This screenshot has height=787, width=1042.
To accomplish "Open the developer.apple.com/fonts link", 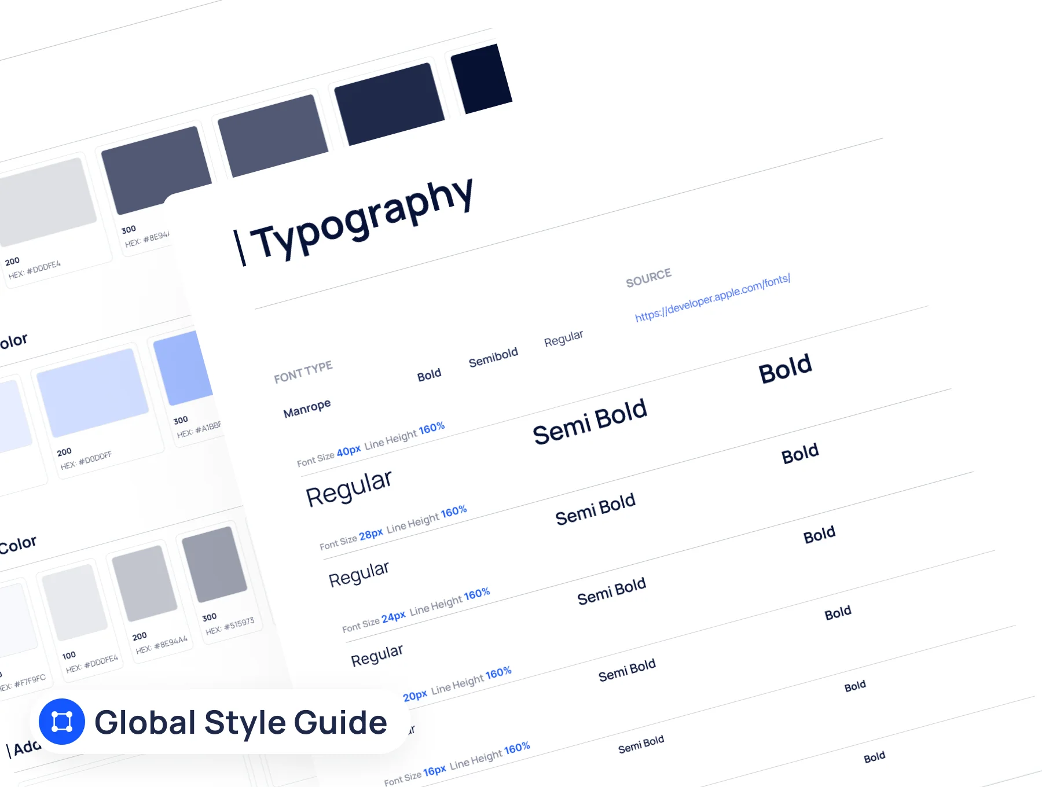I will tap(713, 297).
